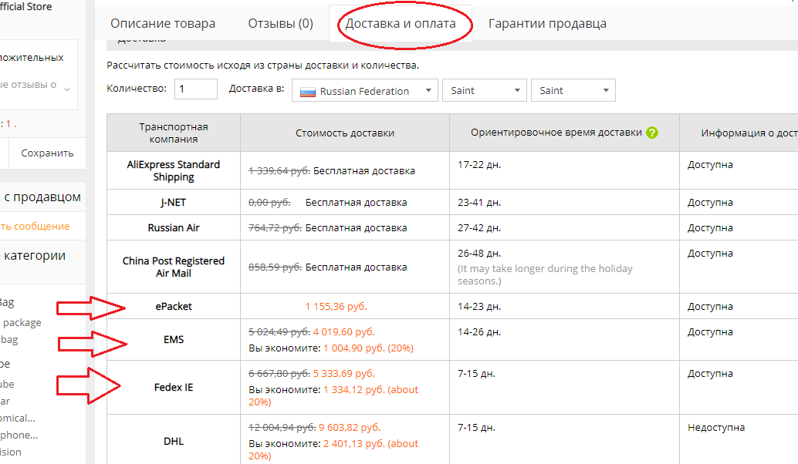This screenshot has width=798, height=464.
Task: Select the Fedex IE shipping company
Action: tap(174, 387)
